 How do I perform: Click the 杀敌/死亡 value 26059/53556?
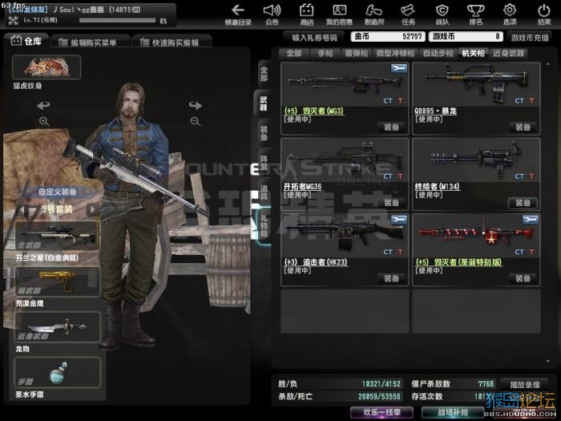pos(379,397)
